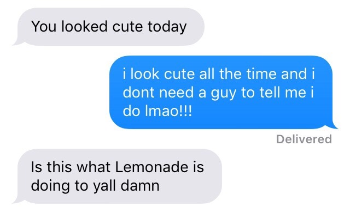The height and width of the screenshot is (219, 350).
Task: Click the tail of the blue sent bubble
Action: coord(333,126)
